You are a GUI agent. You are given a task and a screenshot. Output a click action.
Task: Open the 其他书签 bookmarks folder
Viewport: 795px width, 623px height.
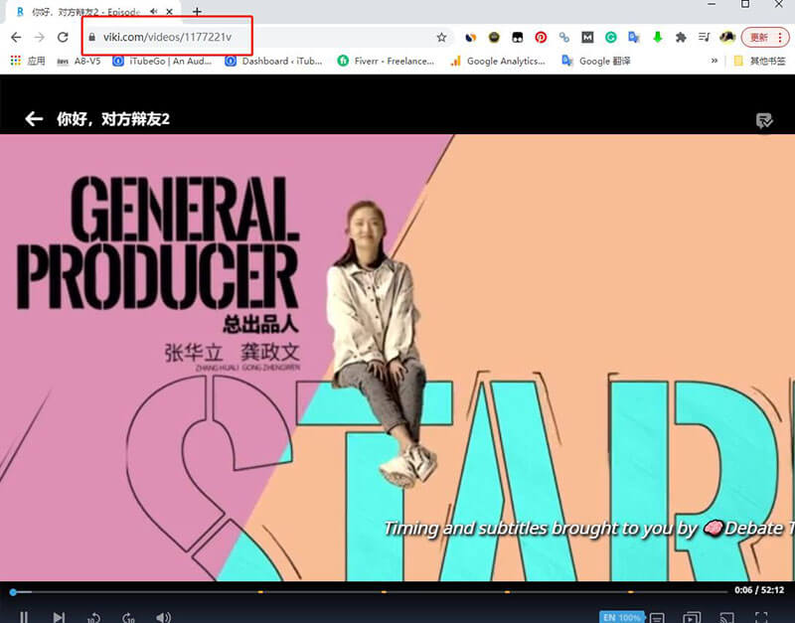(759, 61)
